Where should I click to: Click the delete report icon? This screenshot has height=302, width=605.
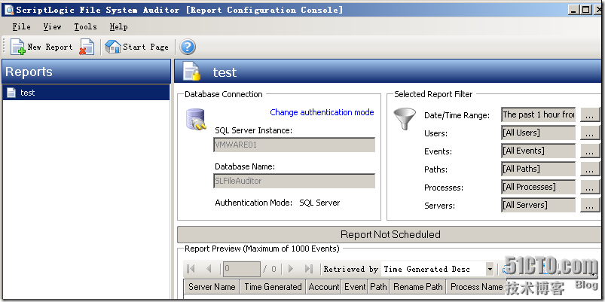tap(87, 47)
